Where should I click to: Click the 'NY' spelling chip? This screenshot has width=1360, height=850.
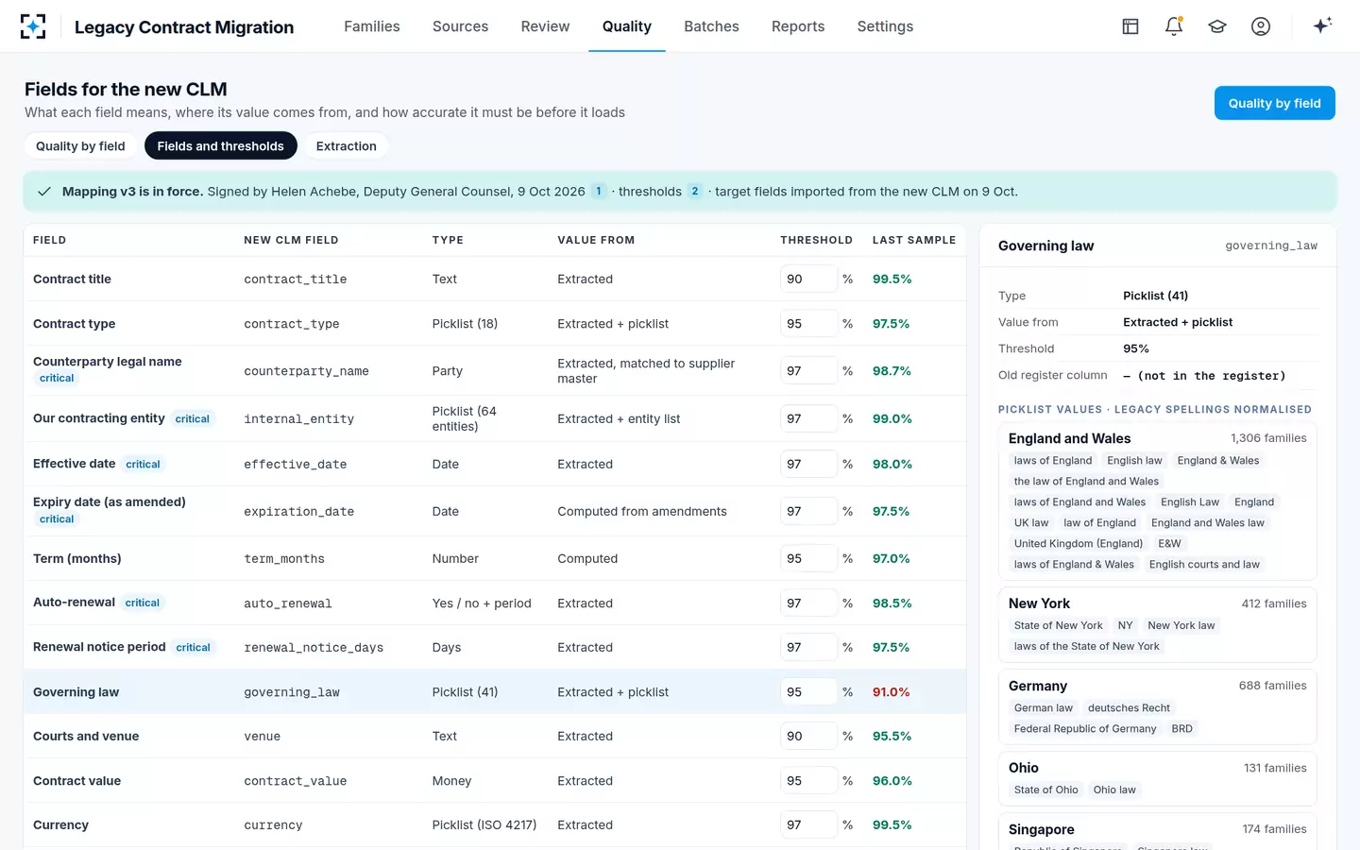1125,625
